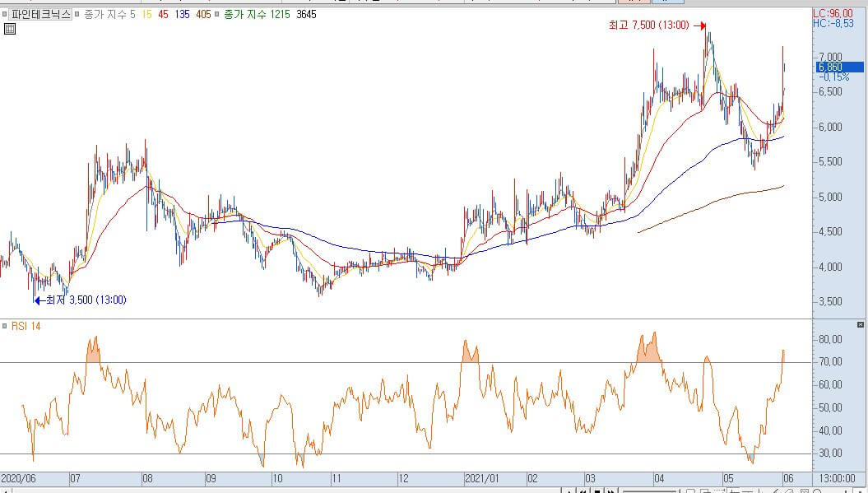
Task: Click the 4,500 price axis label
Action: tap(830, 232)
